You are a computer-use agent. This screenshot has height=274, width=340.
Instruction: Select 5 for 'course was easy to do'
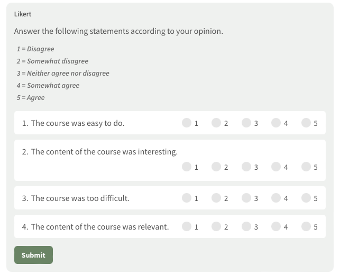(306, 123)
